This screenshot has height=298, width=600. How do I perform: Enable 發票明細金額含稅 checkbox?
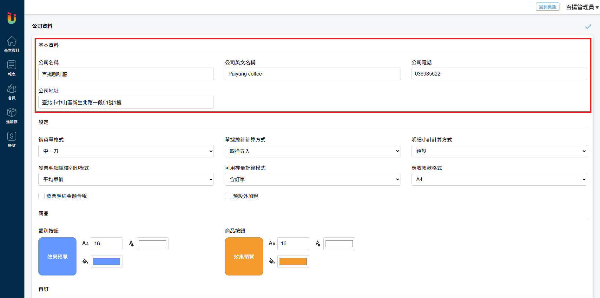pyautogui.click(x=42, y=196)
